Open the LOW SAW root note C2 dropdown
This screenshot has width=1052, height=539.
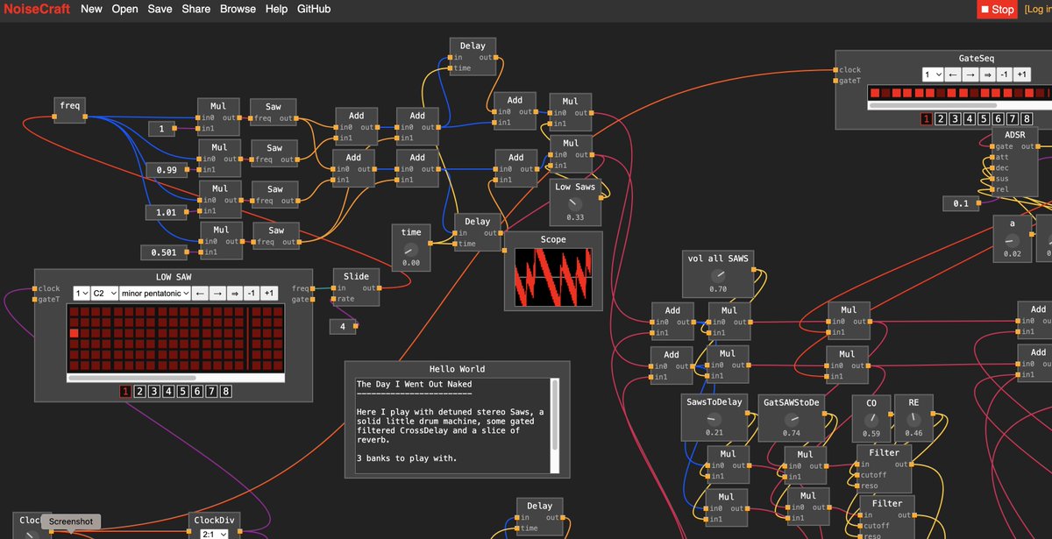(104, 293)
